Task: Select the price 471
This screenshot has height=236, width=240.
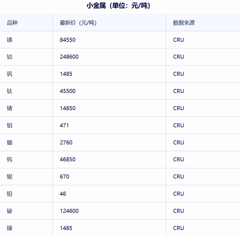Action: (x=64, y=125)
